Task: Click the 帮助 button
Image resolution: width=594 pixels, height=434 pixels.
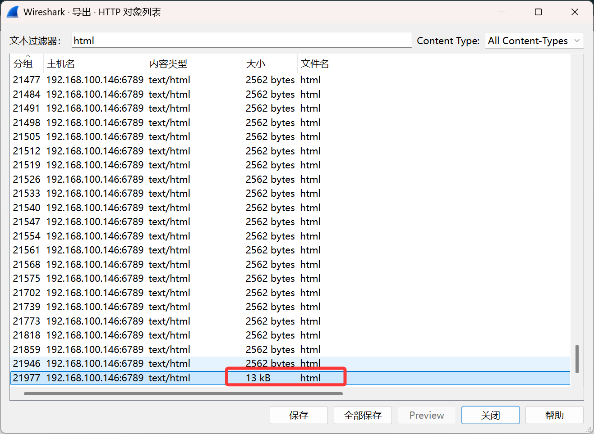Action: (x=554, y=415)
